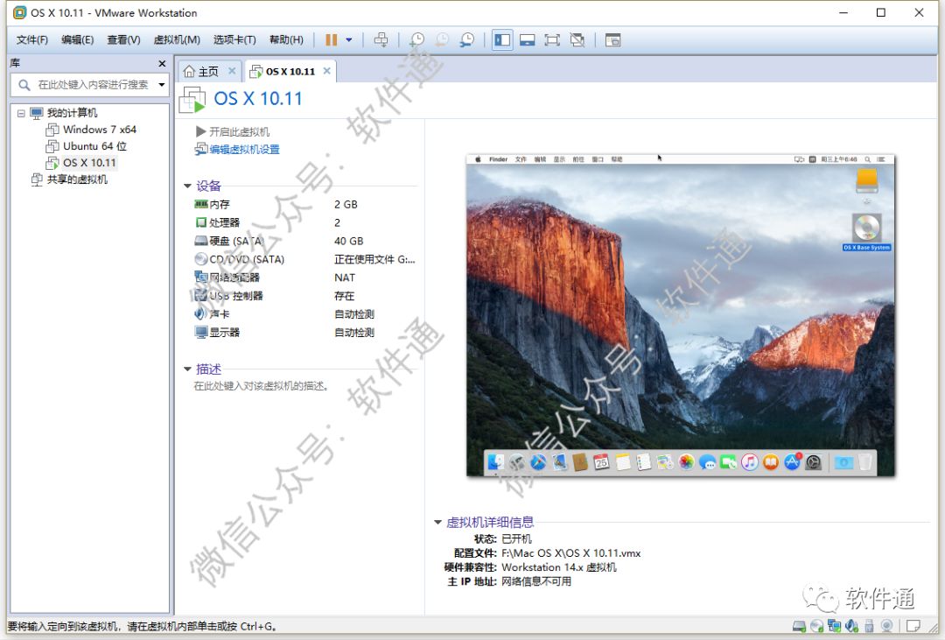The height and width of the screenshot is (640, 945).
Task: Click the 显示器 device row
Action: click(x=305, y=333)
